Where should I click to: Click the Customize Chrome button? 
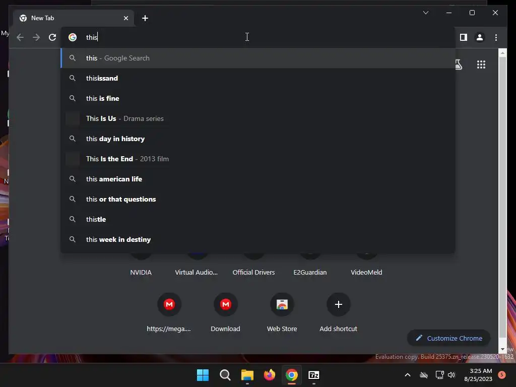coord(449,338)
